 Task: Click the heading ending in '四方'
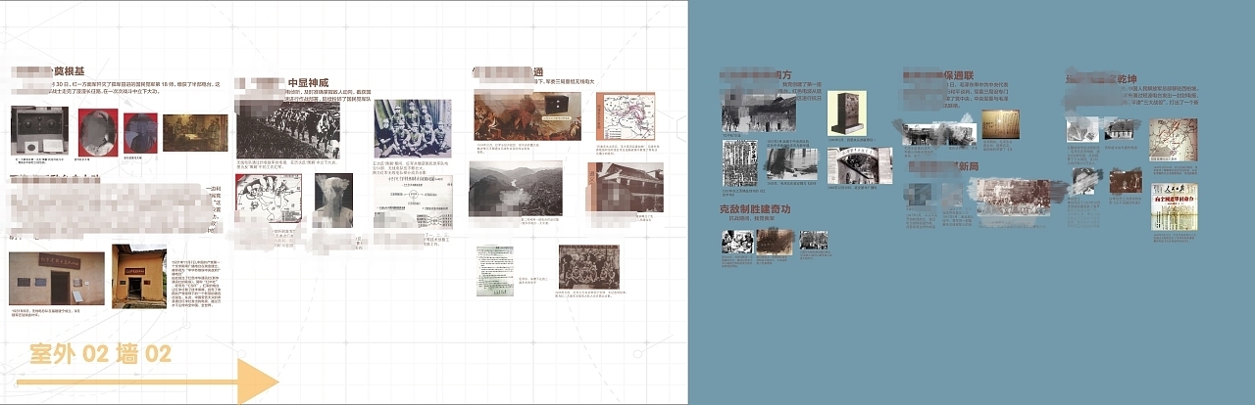(x=782, y=75)
